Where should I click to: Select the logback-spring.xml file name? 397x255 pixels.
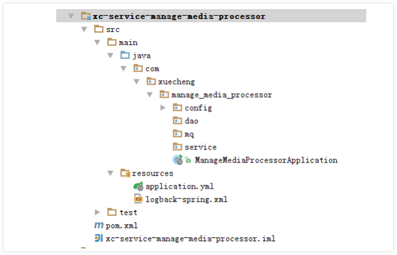coord(186,200)
